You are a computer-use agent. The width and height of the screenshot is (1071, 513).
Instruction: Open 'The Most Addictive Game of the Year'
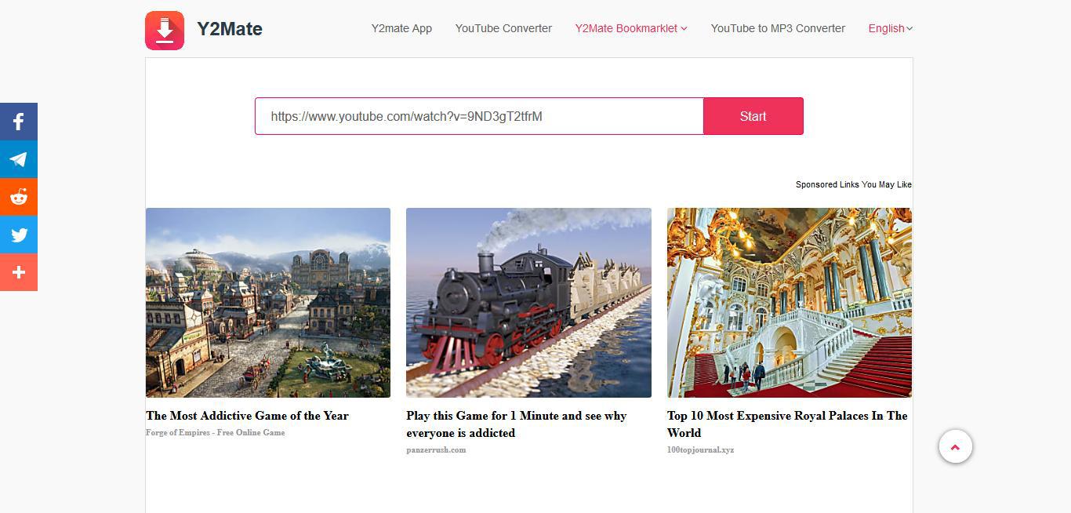[247, 416]
